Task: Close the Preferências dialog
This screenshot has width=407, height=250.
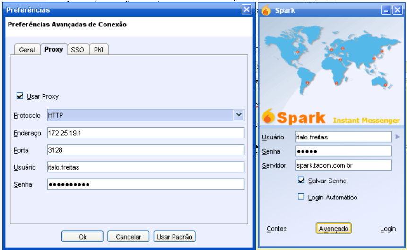Action: tap(246, 9)
